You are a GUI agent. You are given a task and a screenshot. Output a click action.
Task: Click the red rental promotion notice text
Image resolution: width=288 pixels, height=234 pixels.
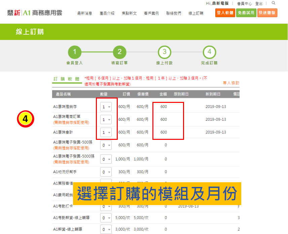pyautogui.click(x=146, y=81)
